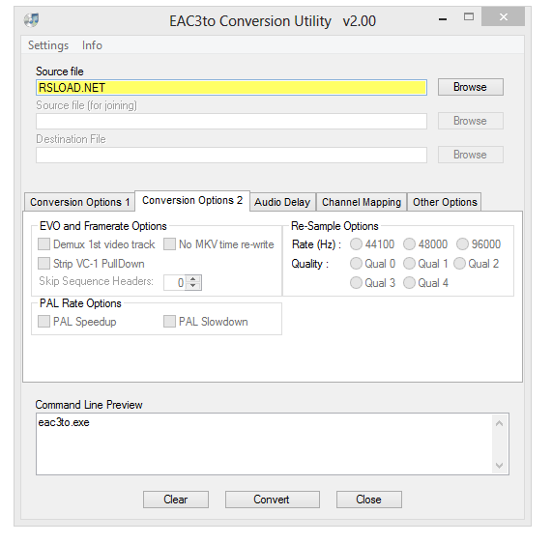Click the Close button at bottom
The image size is (552, 543).
tap(369, 500)
